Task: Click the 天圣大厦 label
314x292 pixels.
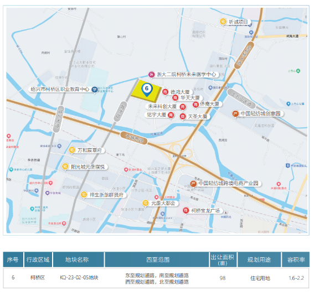Action: [x=198, y=117]
